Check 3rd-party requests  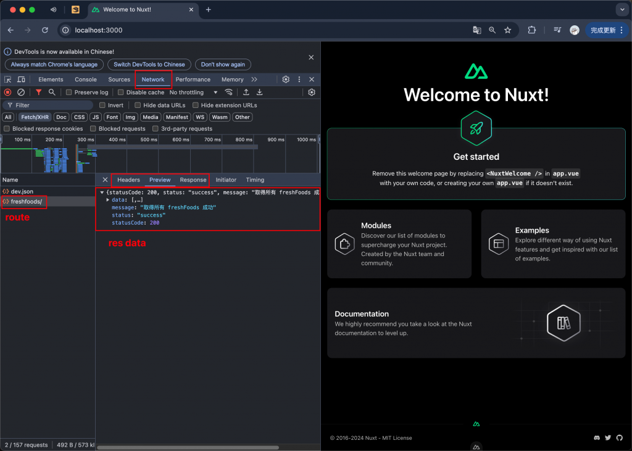(156, 128)
